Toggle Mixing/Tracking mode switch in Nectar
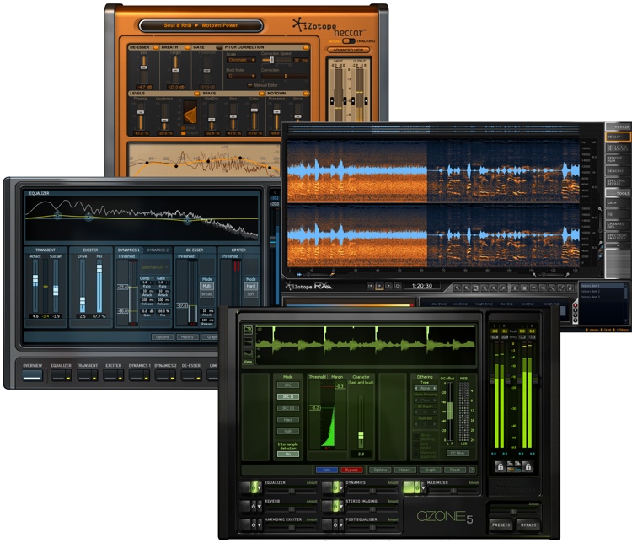Viewport: 632px width, 543px height. (x=349, y=41)
